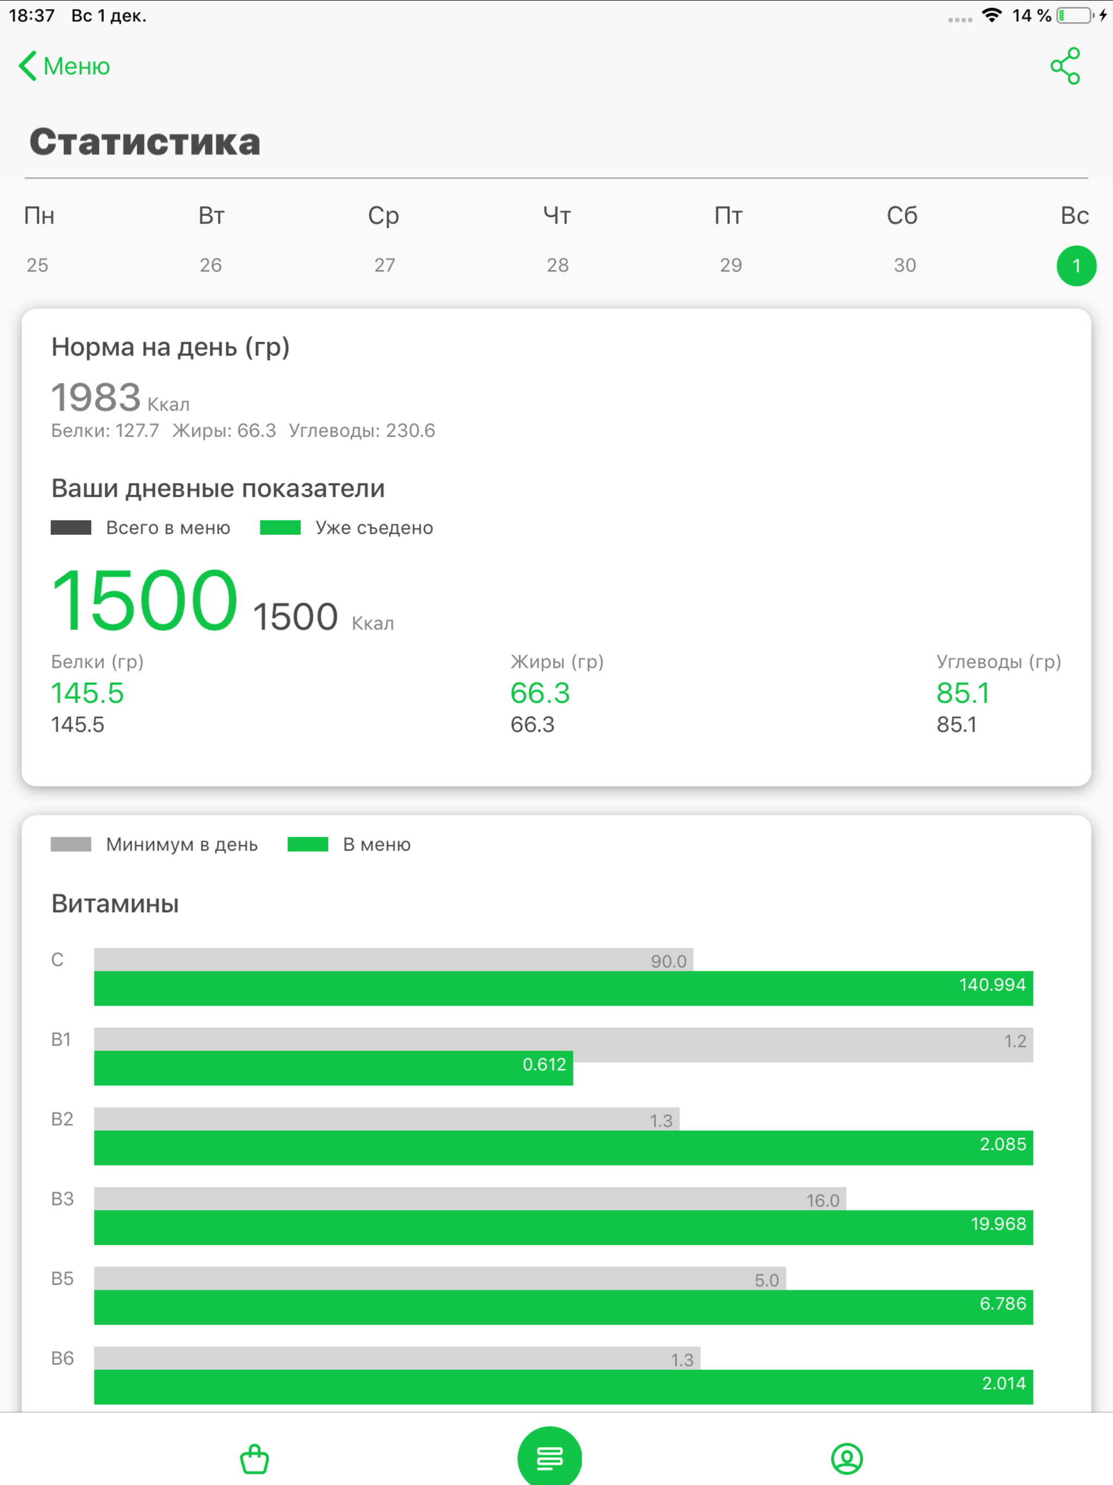The width and height of the screenshot is (1113, 1485).
Task: Tap the back chevron next to Меню
Action: pyautogui.click(x=28, y=66)
